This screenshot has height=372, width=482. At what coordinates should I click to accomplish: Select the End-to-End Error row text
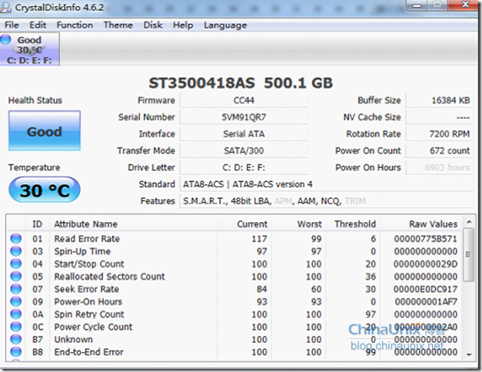point(89,352)
